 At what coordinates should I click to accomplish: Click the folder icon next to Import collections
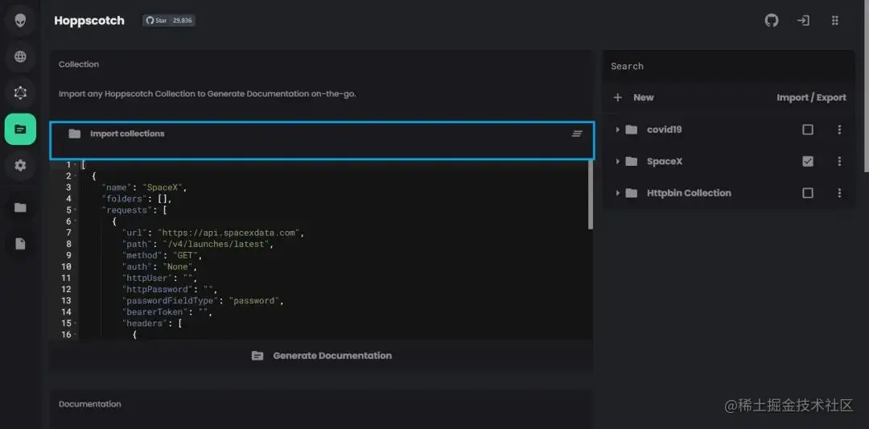click(74, 134)
